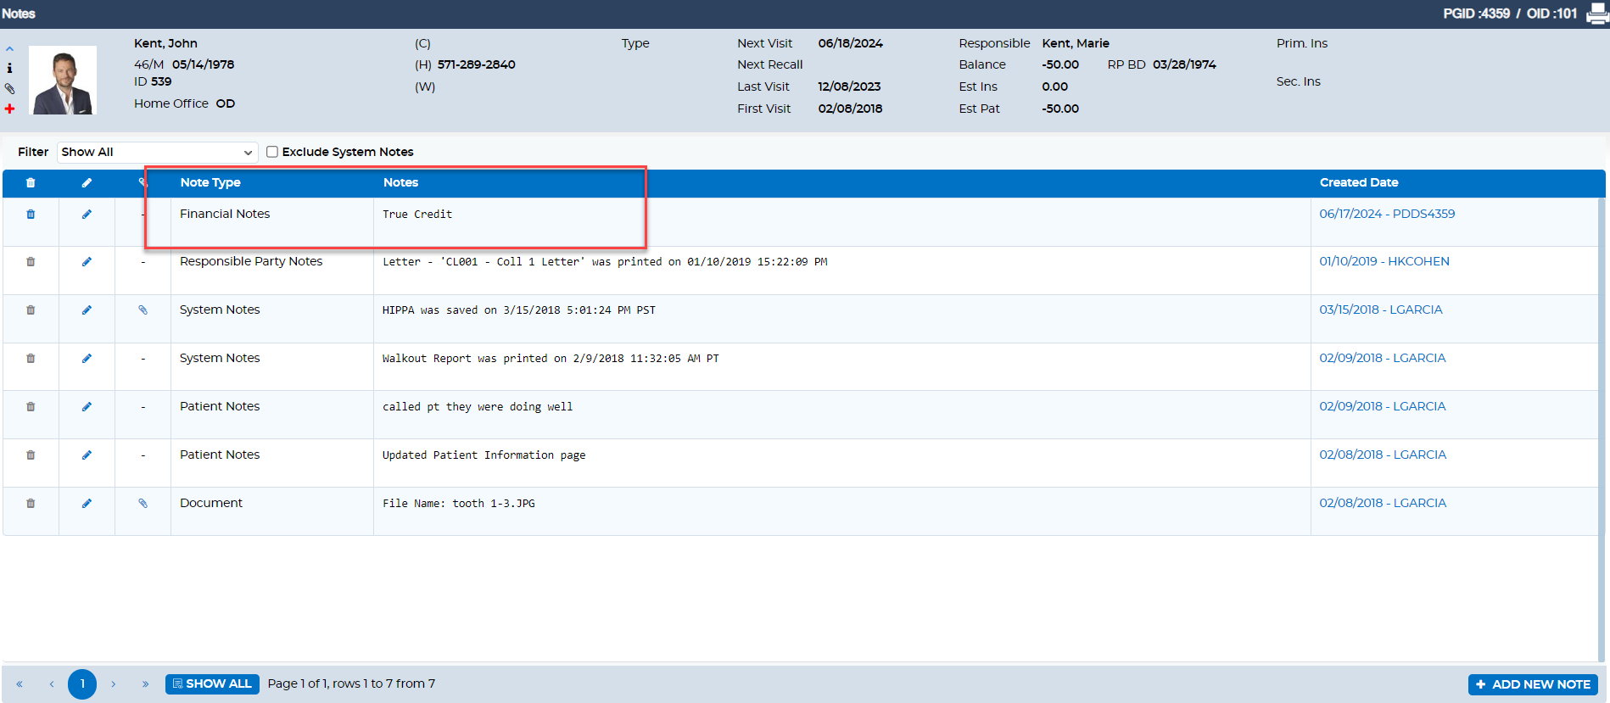This screenshot has height=703, width=1610.
Task: Edit the Responsible Party Notes entry via its pencil icon
Action: [x=87, y=262]
